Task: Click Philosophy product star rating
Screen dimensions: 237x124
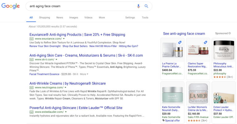Action: tap(220, 77)
